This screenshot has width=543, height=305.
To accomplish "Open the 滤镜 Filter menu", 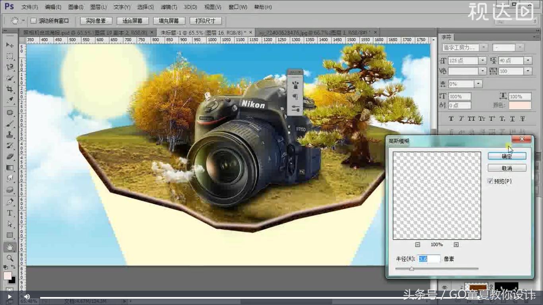I will [168, 7].
